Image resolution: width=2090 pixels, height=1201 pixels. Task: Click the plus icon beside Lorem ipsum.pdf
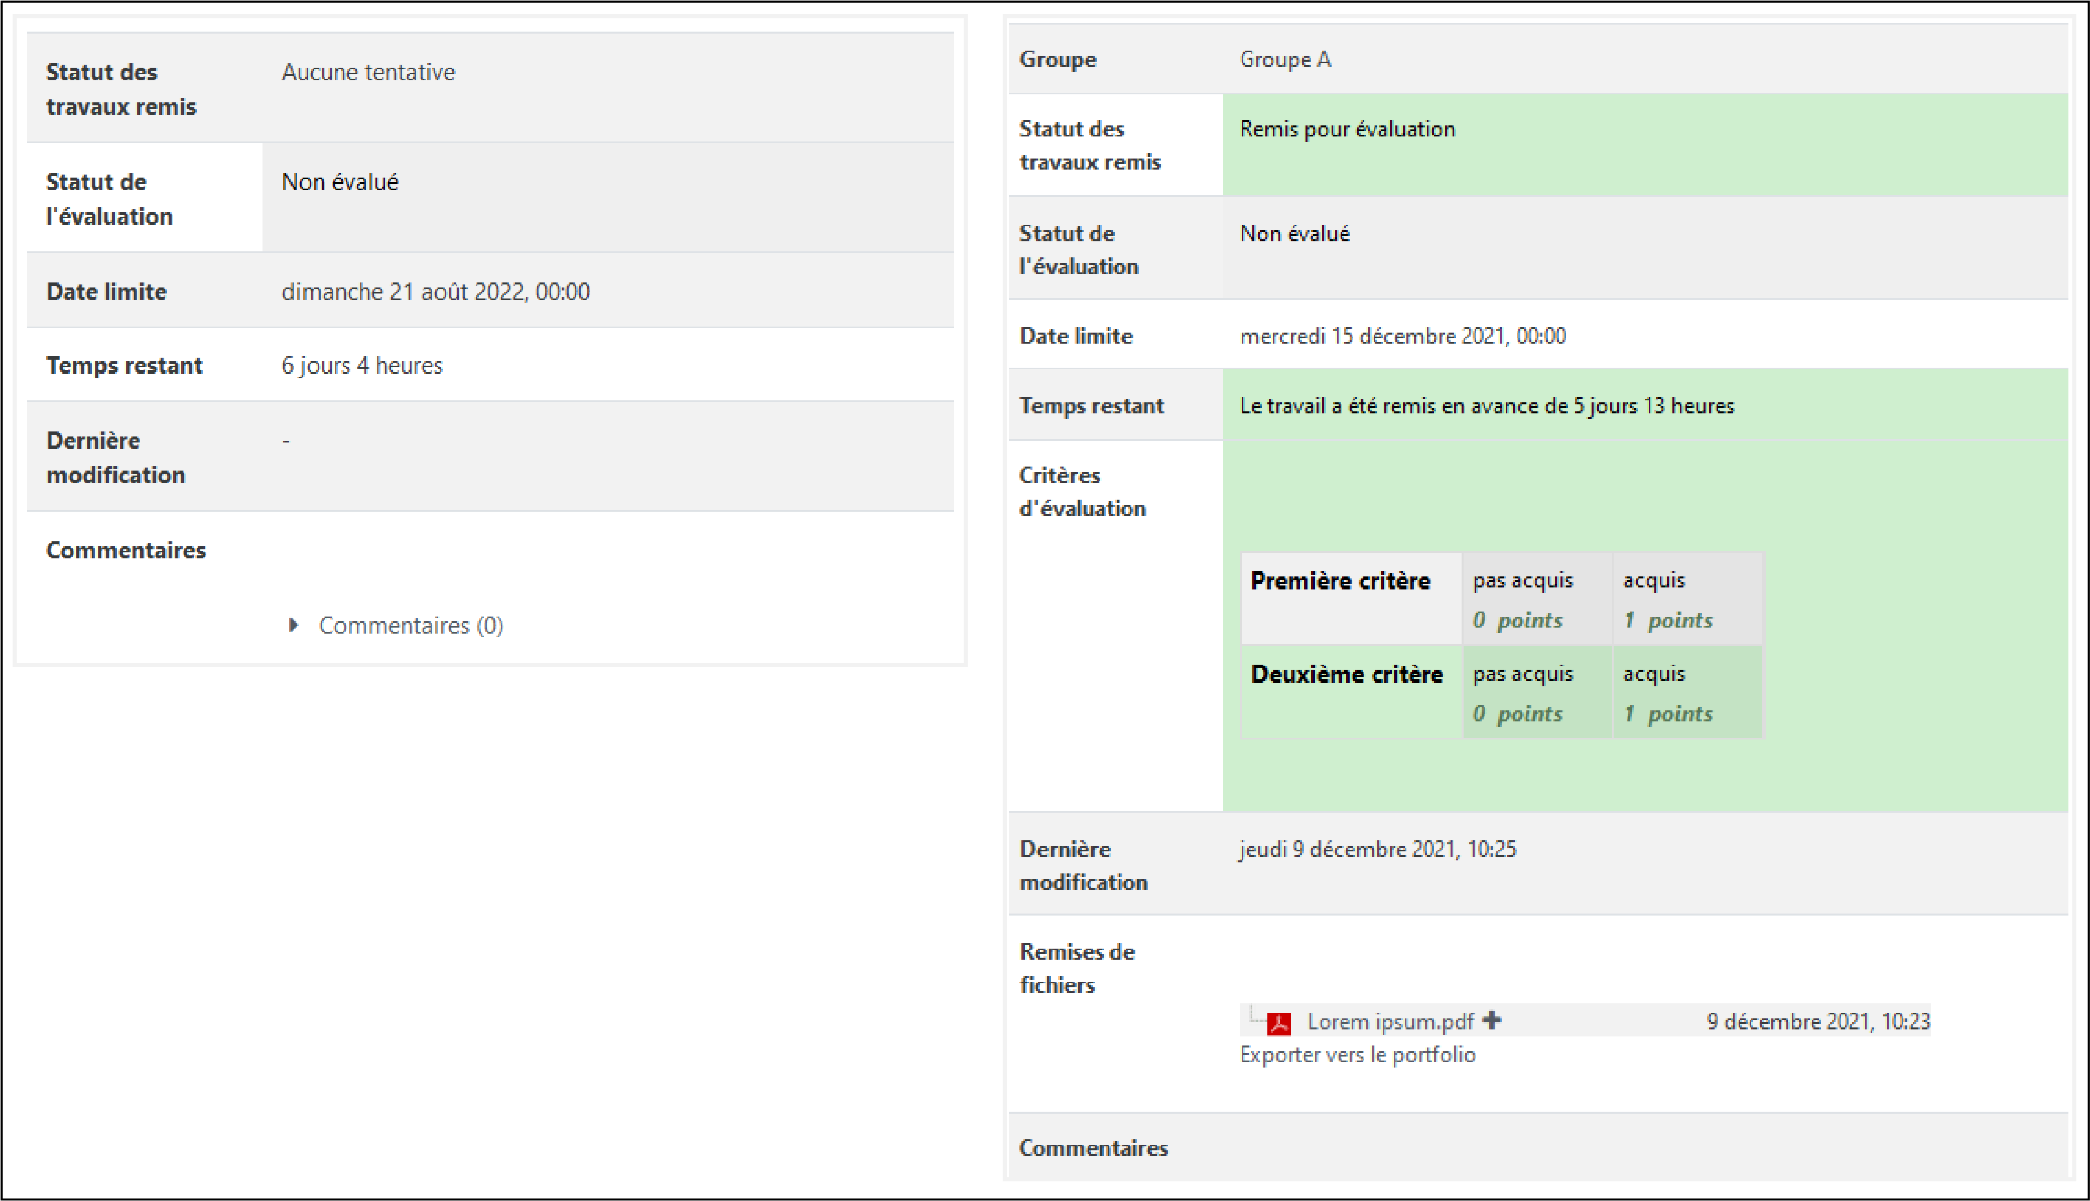point(1491,1020)
